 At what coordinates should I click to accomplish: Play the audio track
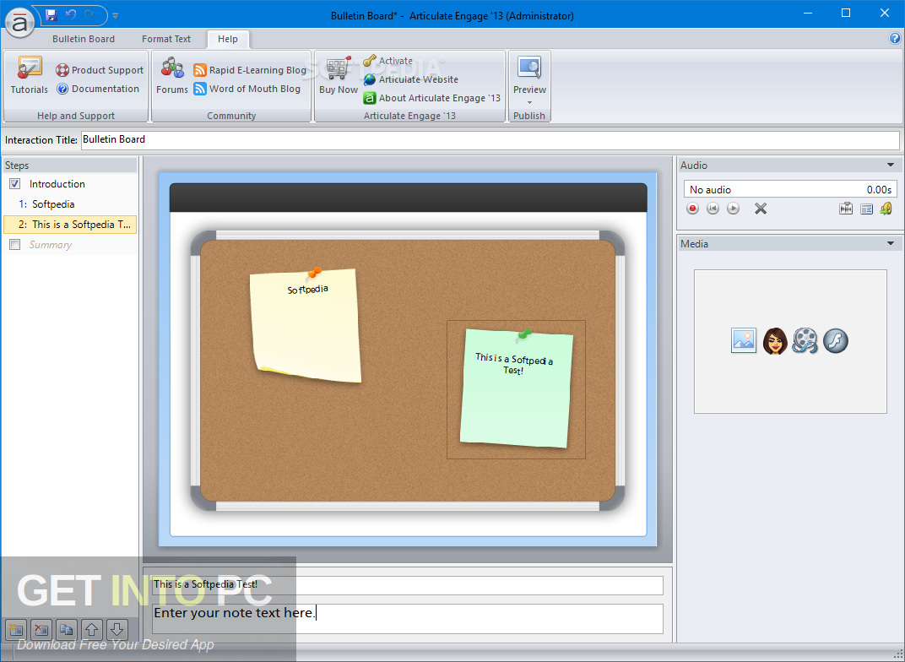(733, 209)
